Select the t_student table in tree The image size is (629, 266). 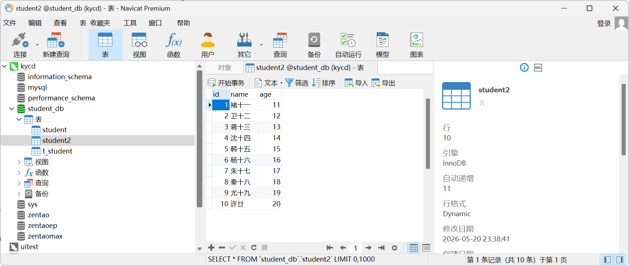click(x=57, y=151)
